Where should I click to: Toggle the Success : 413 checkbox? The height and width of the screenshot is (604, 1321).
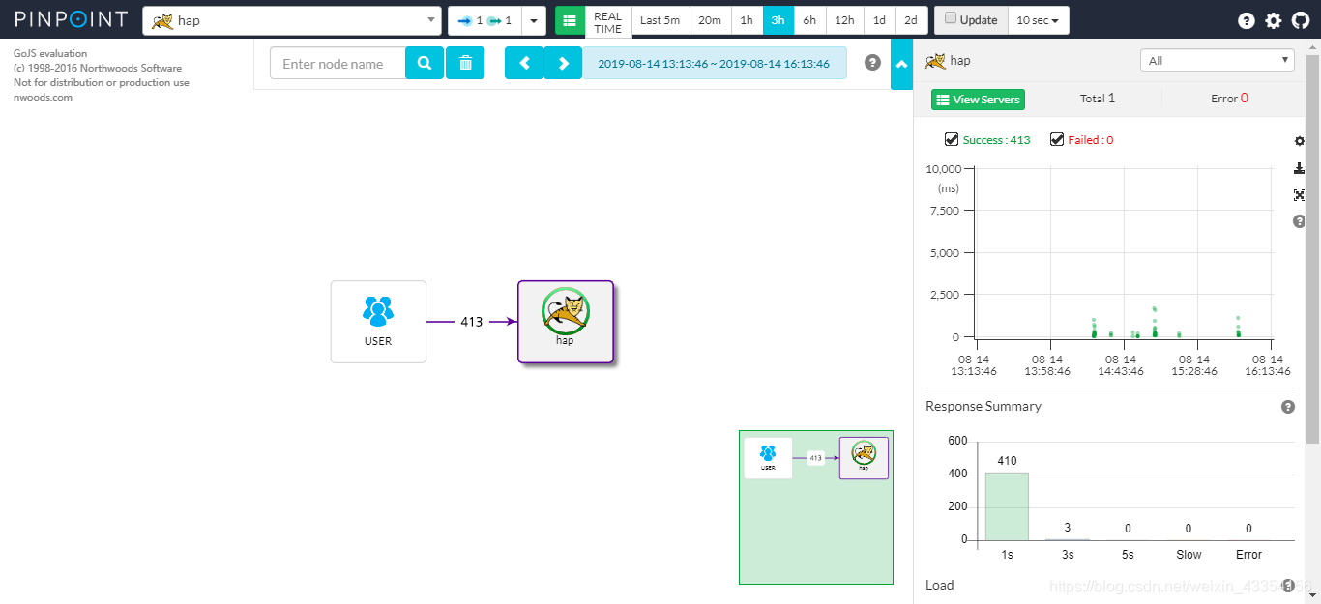click(x=952, y=140)
